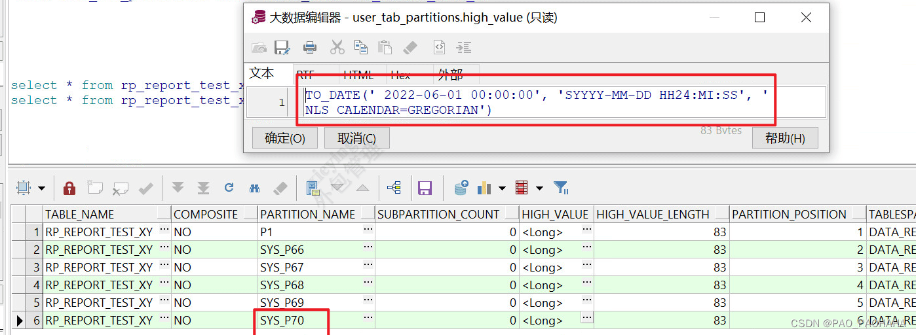
Task: Open the bar chart dropdown arrow
Action: tap(502, 188)
